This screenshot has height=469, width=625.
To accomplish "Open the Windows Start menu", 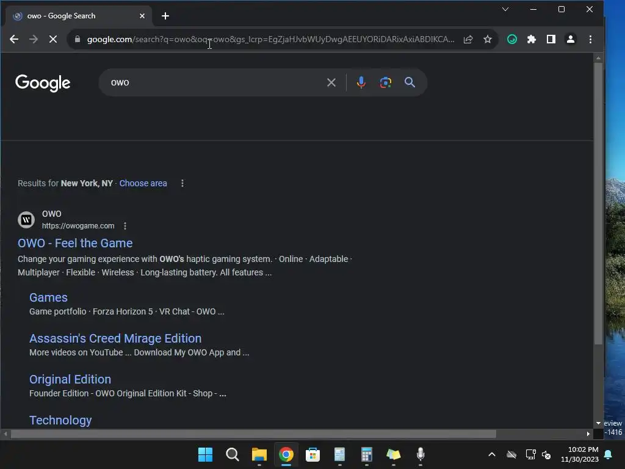I will (x=205, y=454).
